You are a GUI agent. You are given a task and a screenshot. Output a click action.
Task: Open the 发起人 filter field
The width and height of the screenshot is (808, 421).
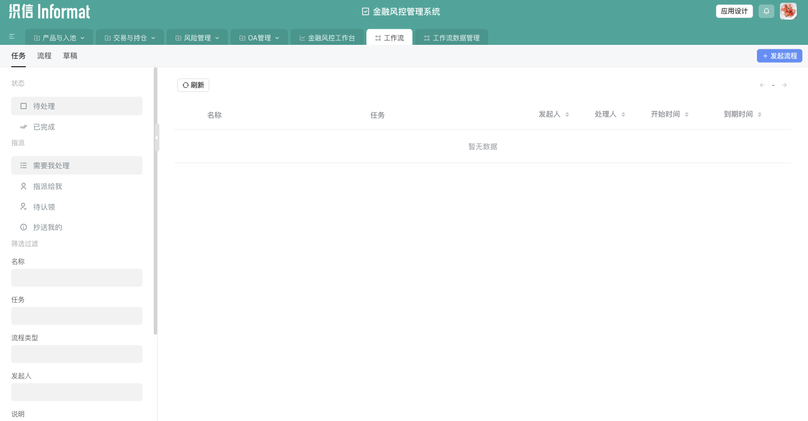[77, 392]
